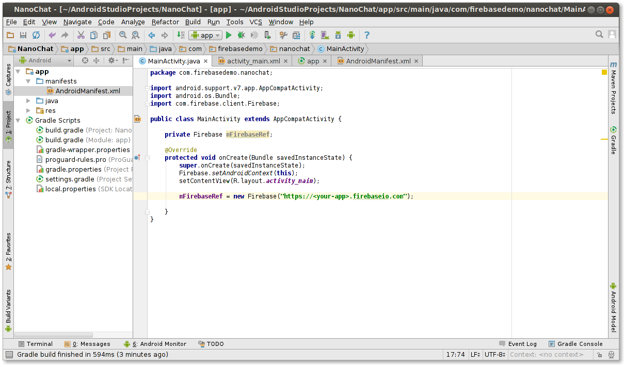Toggle the Gradle side panel

click(613, 140)
